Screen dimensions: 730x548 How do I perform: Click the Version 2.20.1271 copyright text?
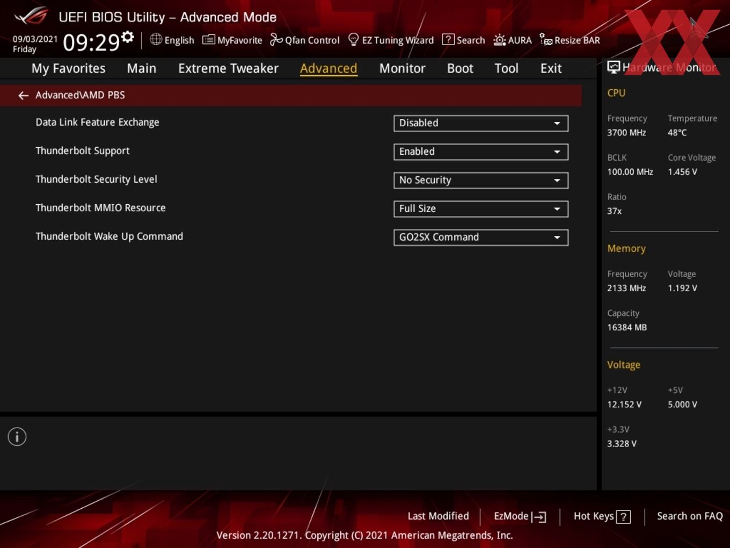(x=364, y=535)
